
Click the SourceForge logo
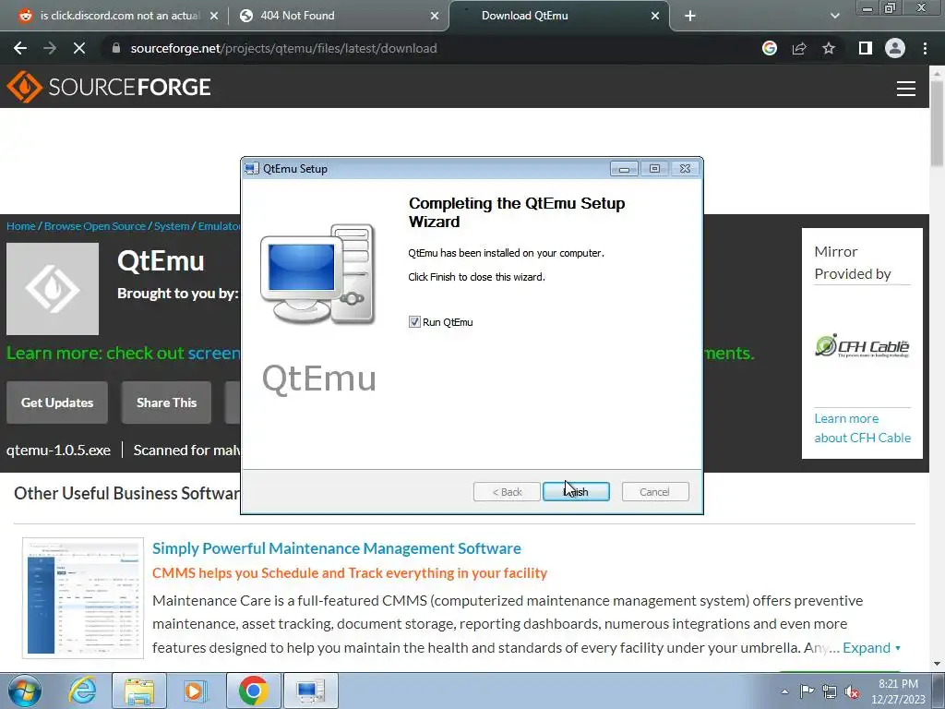pos(109,87)
